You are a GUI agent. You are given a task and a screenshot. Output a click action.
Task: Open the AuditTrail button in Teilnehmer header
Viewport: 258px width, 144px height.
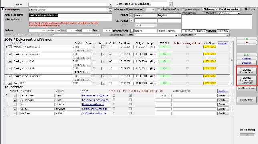click(x=223, y=91)
